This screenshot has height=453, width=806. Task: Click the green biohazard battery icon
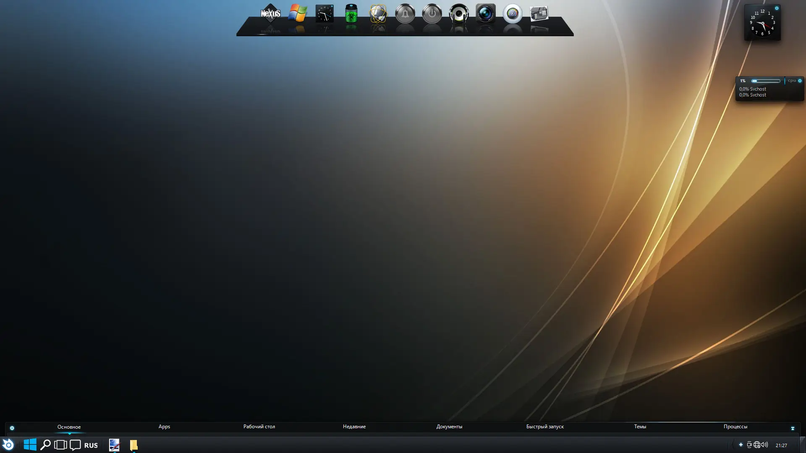(351, 14)
